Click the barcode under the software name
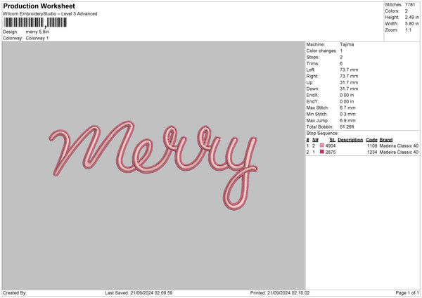The width and height of the screenshot is (422, 298). tap(35, 22)
